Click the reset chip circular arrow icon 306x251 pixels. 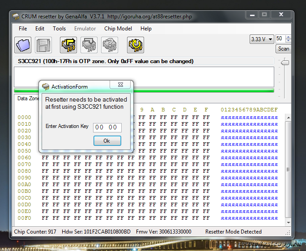point(135,45)
